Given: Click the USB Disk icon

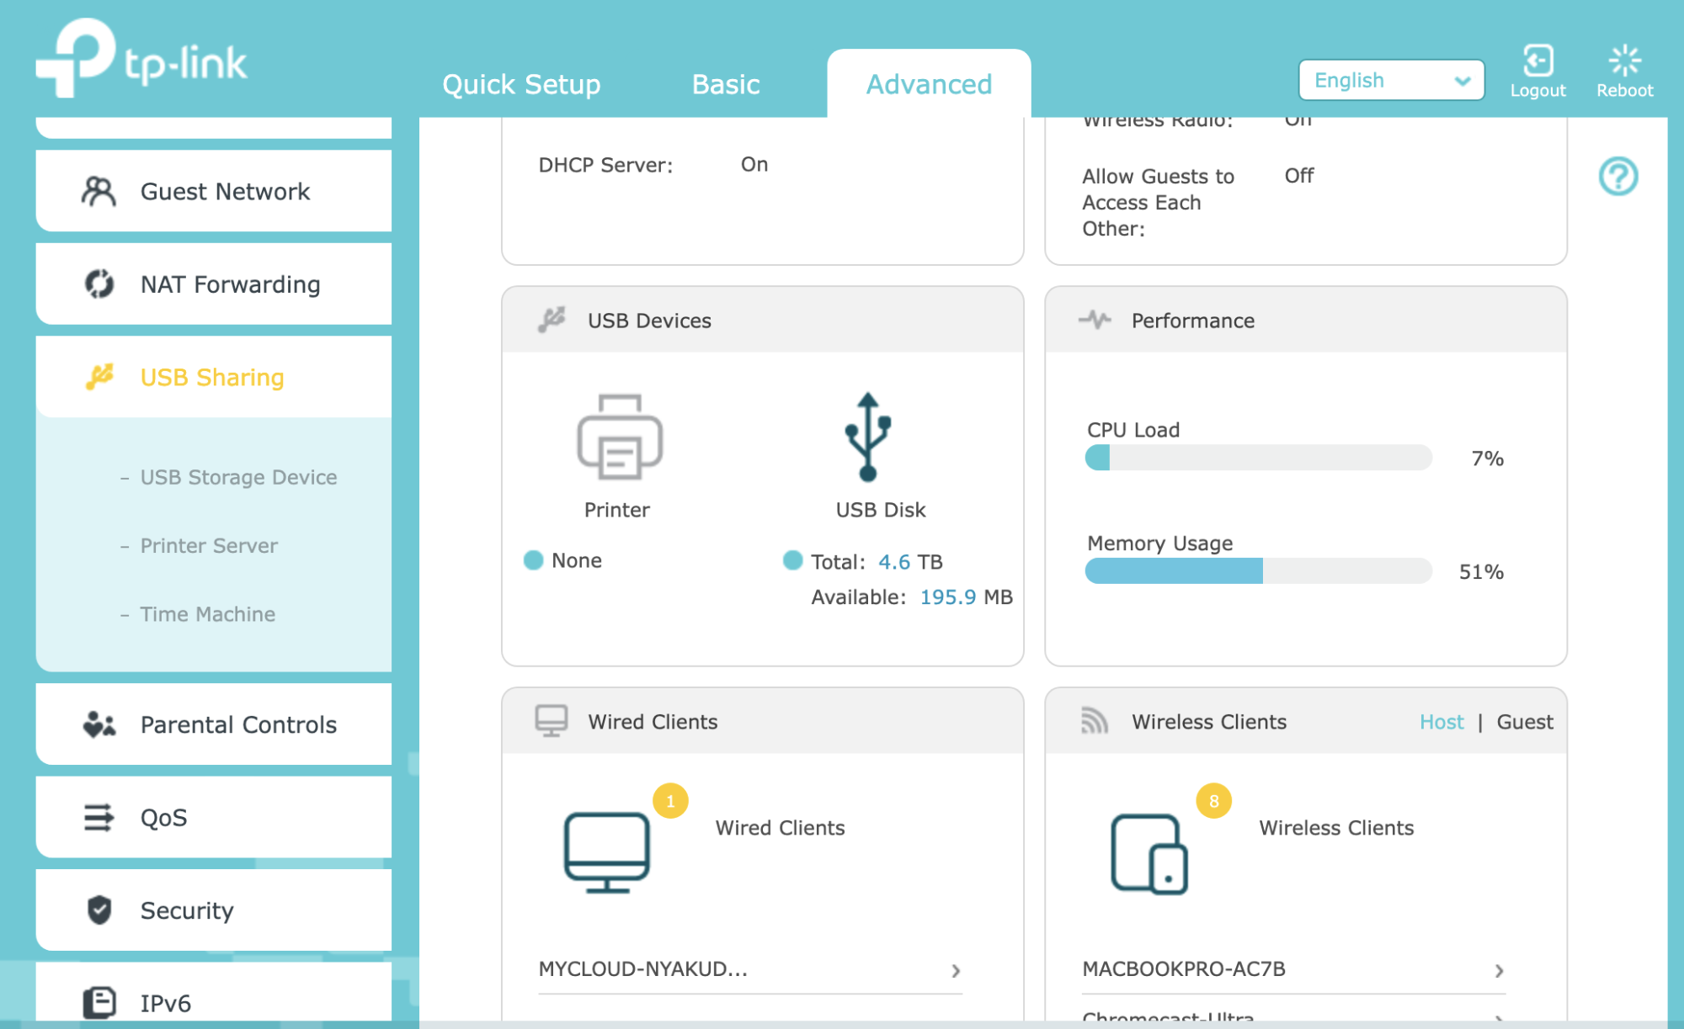Looking at the screenshot, I should click(868, 438).
